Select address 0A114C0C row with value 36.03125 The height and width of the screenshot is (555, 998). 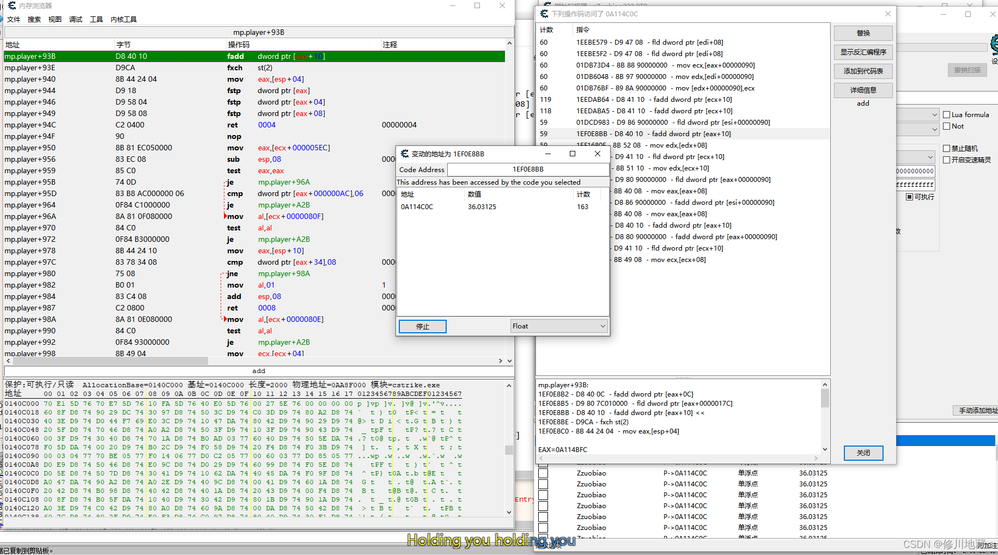(x=502, y=206)
